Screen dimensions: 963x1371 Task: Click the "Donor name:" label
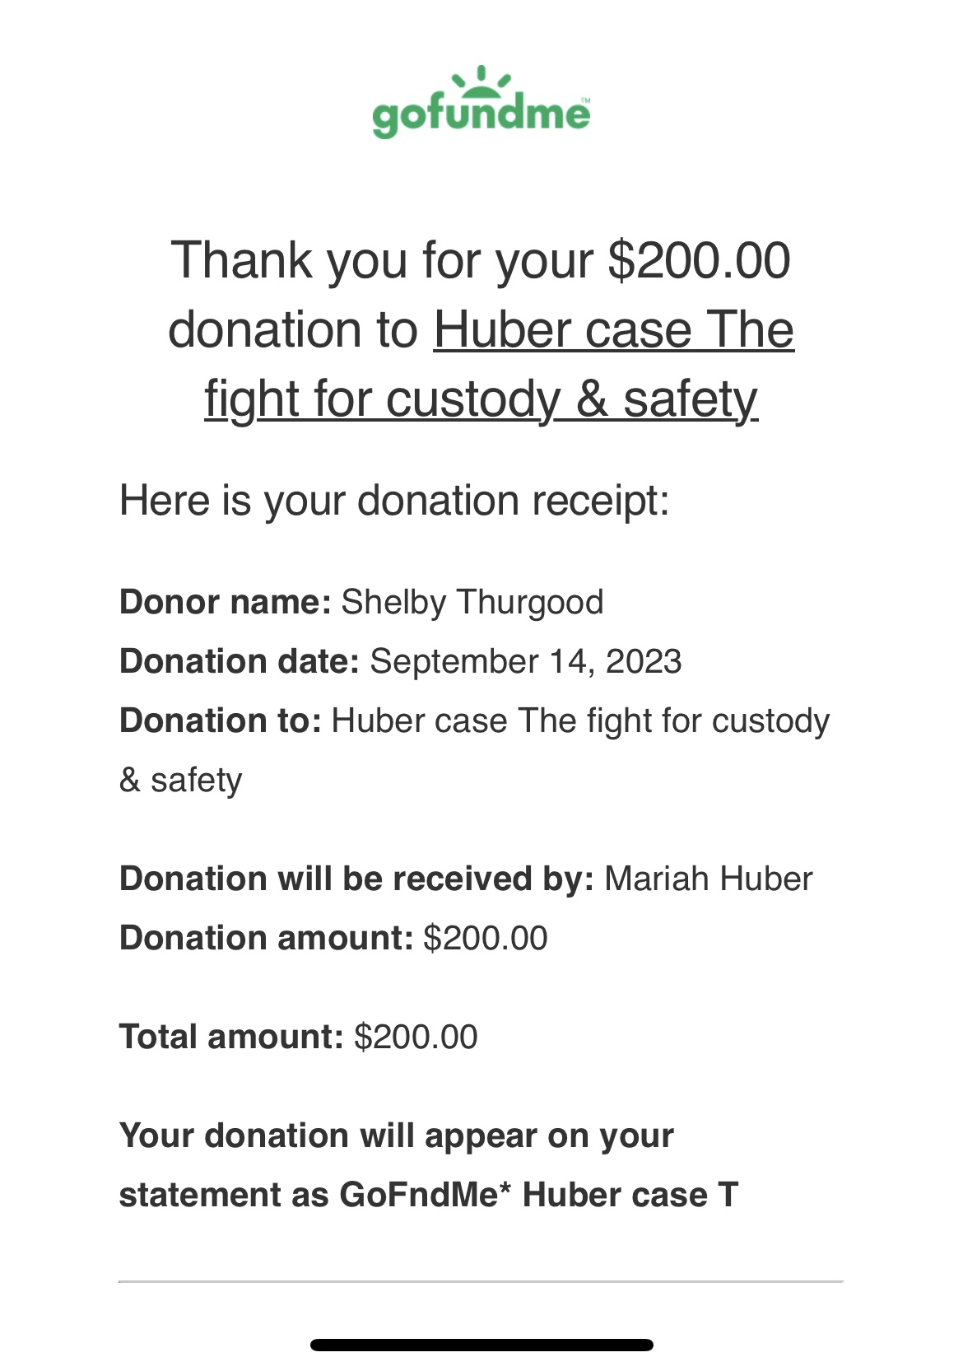(225, 602)
